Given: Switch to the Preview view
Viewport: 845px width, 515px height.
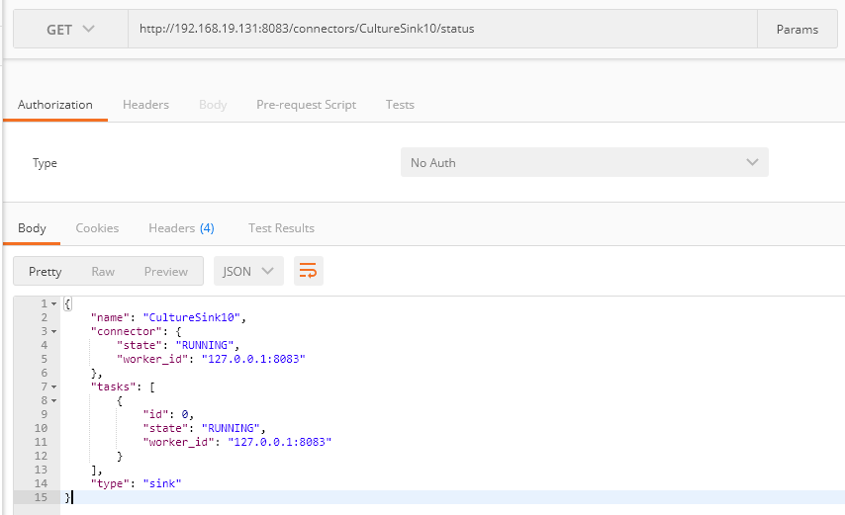Looking at the screenshot, I should [x=166, y=271].
